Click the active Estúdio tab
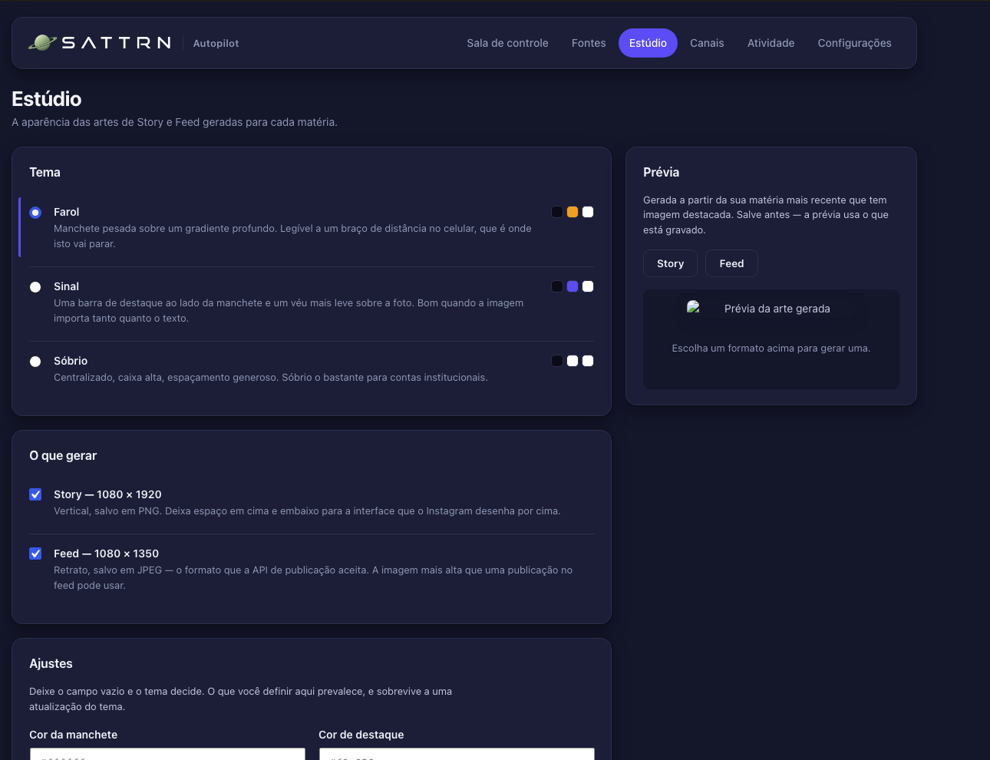The height and width of the screenshot is (760, 990). click(648, 43)
